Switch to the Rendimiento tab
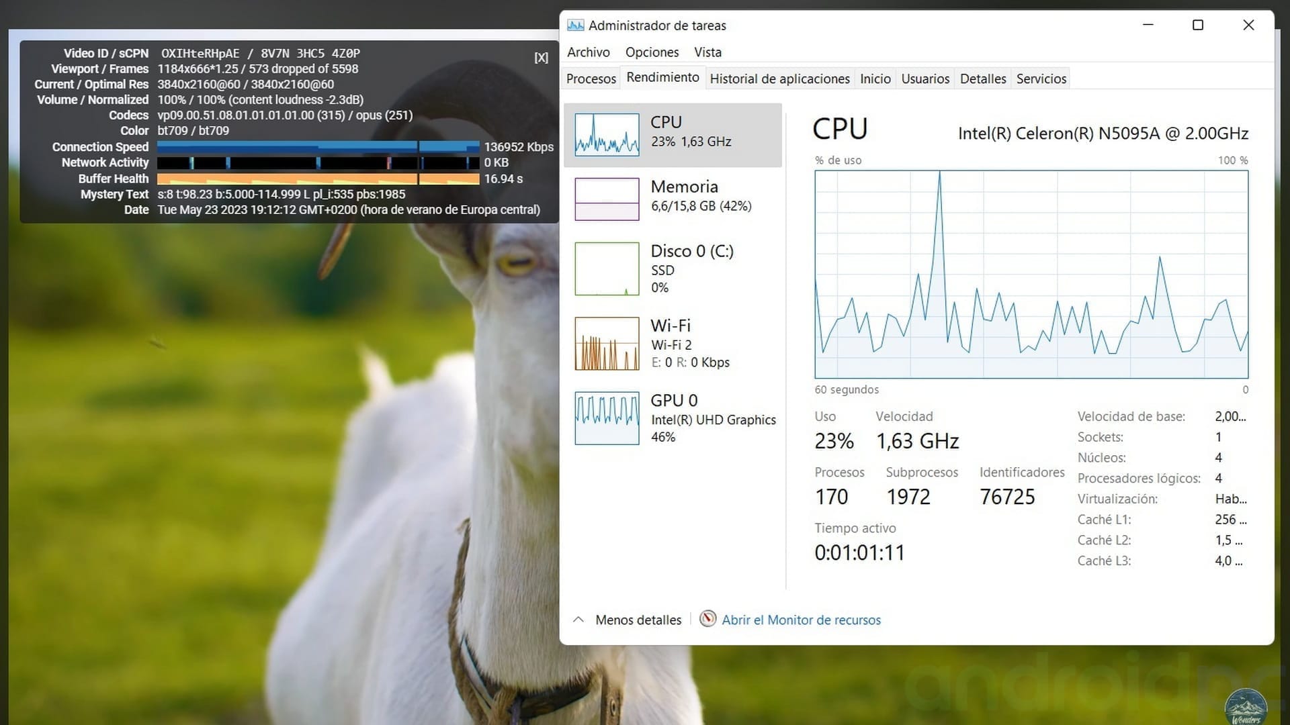This screenshot has height=725, width=1290. click(x=662, y=77)
